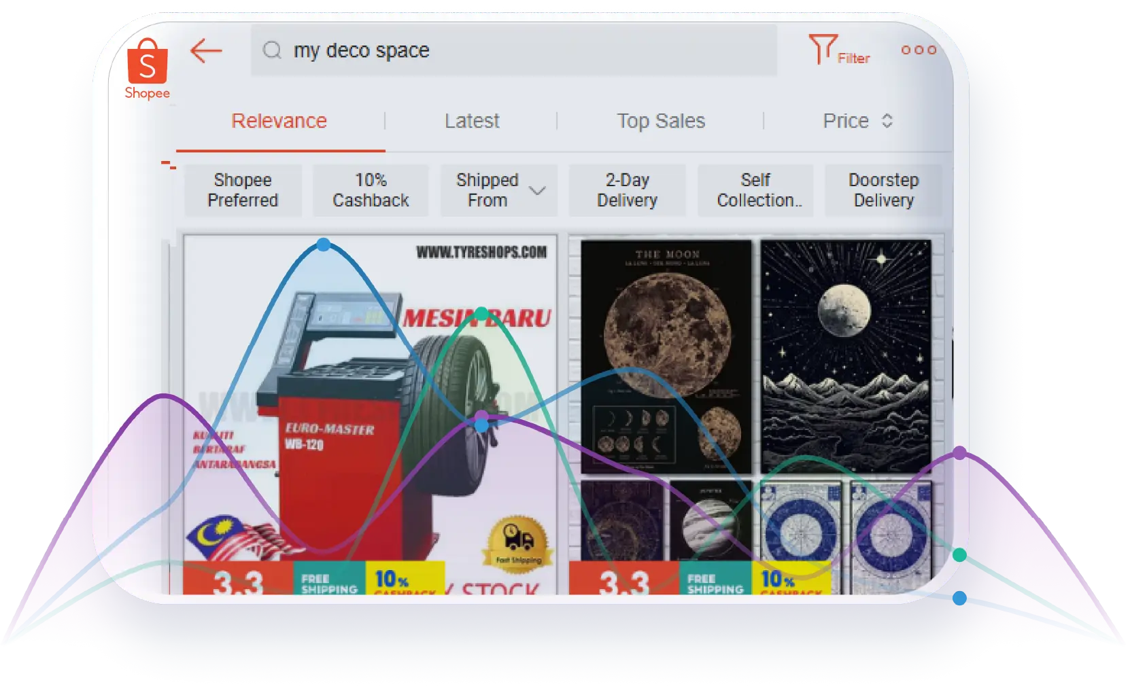Select the Self Collection filter chip

755,190
